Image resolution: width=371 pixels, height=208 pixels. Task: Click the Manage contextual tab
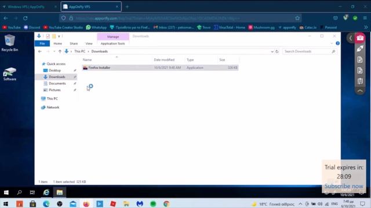point(113,37)
